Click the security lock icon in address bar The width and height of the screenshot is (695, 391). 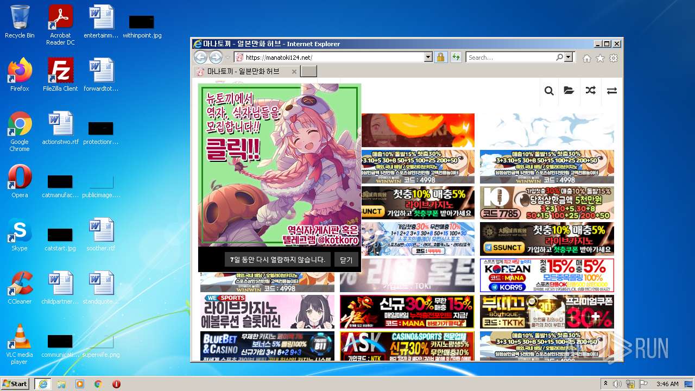click(440, 57)
